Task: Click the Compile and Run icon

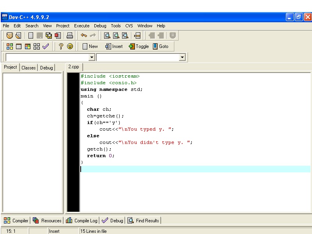Action: (x=28, y=46)
